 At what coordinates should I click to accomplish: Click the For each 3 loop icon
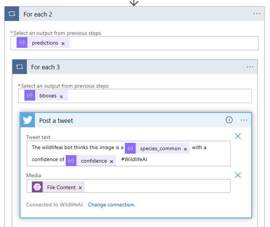point(19,67)
